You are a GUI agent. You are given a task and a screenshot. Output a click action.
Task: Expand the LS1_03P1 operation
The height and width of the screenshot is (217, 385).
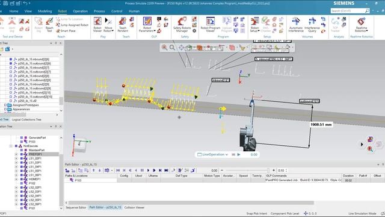[x=16, y=163]
